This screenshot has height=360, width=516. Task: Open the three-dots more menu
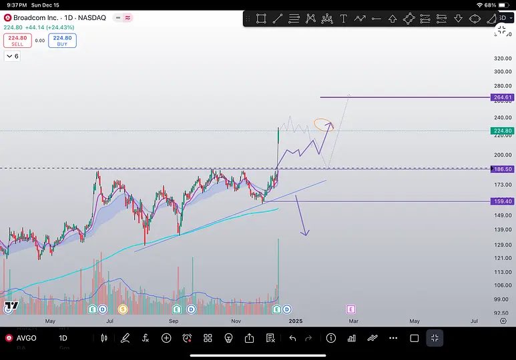tap(393, 338)
